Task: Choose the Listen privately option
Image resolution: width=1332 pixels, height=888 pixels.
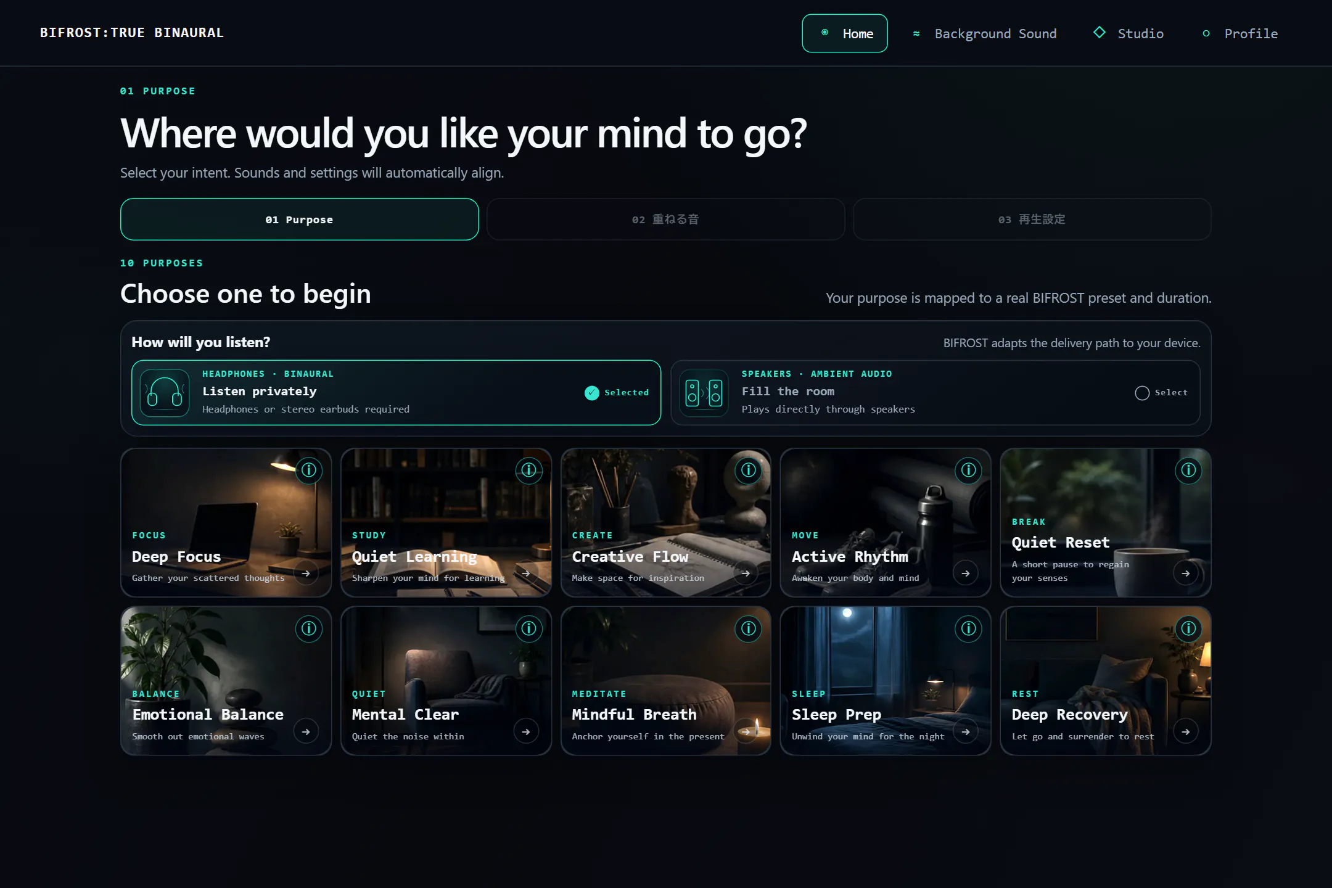Action: click(396, 393)
